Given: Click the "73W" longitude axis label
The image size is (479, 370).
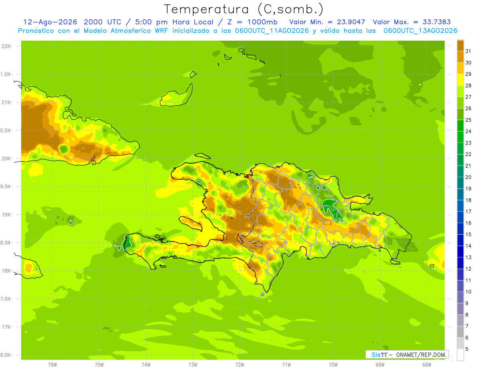Looking at the screenshot, I should tap(193, 365).
